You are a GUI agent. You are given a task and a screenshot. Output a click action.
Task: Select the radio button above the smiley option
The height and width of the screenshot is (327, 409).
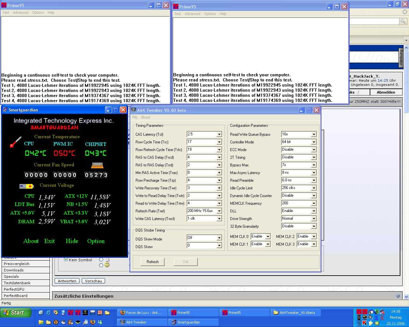(x=101, y=259)
